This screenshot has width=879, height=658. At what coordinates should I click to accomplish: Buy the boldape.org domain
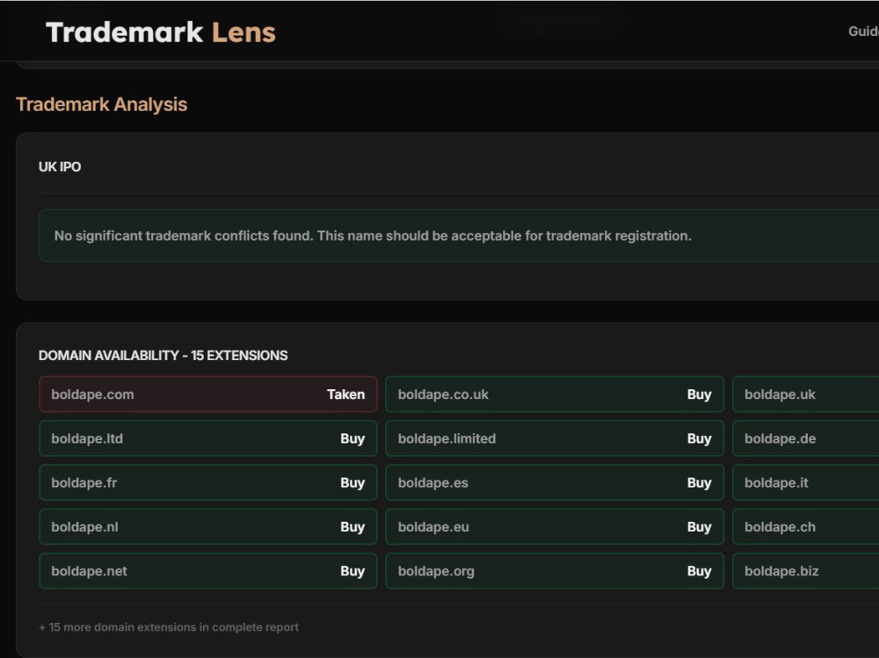pyautogui.click(x=699, y=572)
